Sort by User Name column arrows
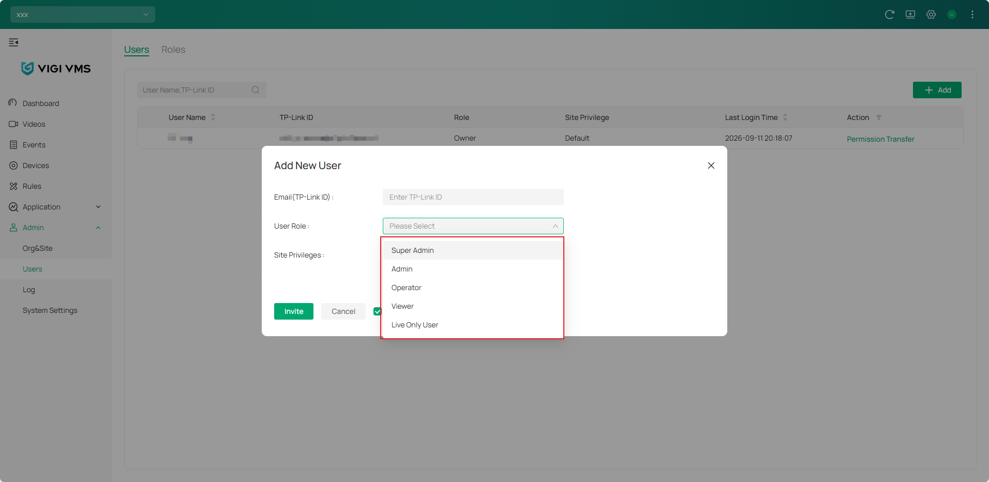 (213, 117)
